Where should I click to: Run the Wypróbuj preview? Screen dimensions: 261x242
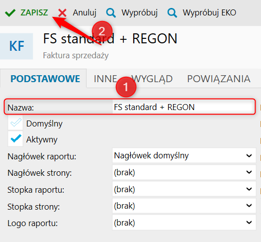click(132, 13)
